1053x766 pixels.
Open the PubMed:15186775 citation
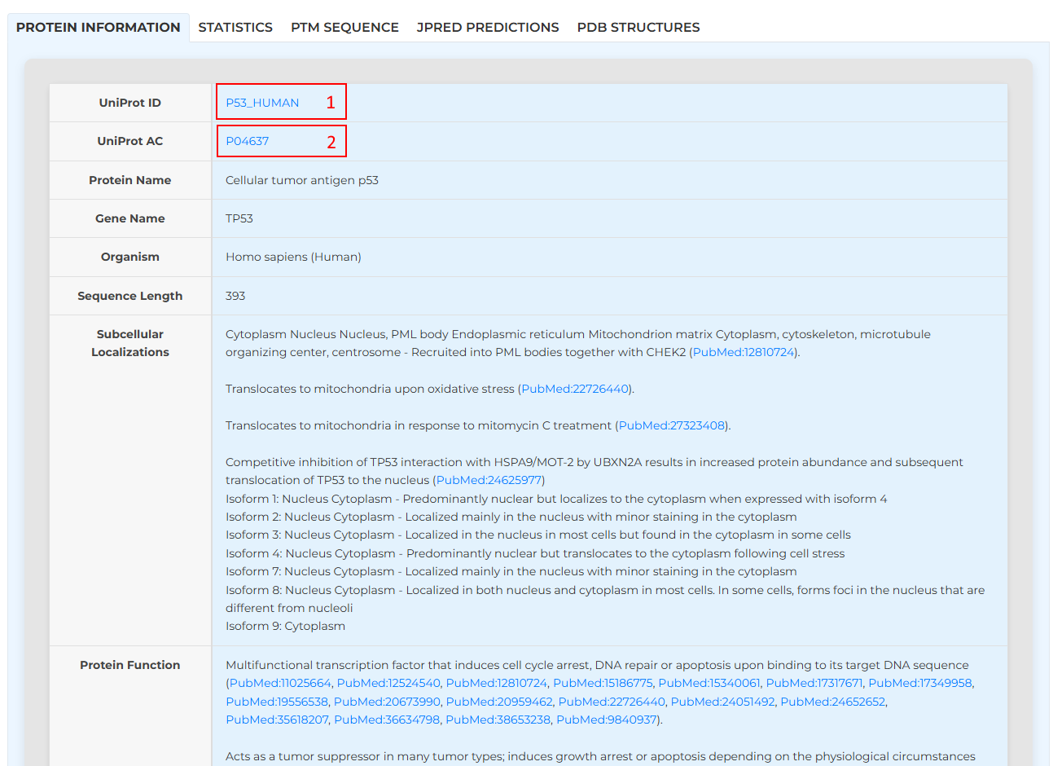coord(603,683)
